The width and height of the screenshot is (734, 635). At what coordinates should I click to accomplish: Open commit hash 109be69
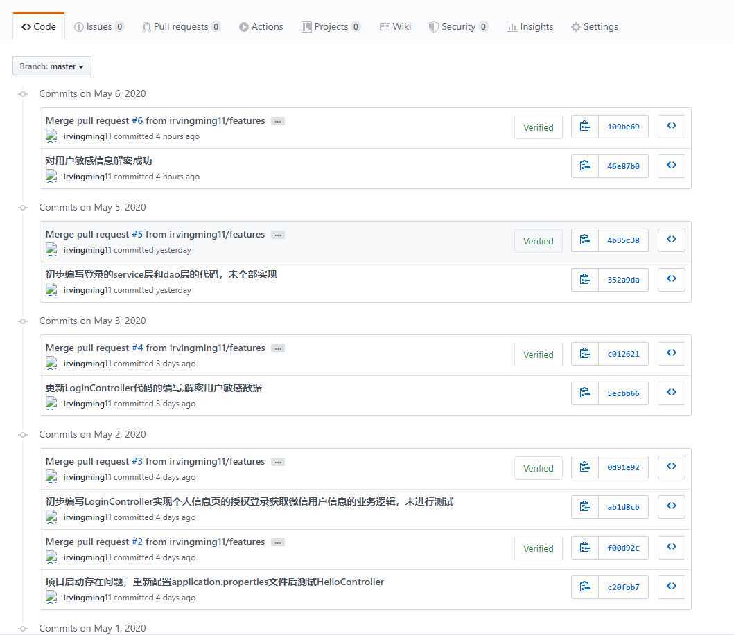[624, 127]
